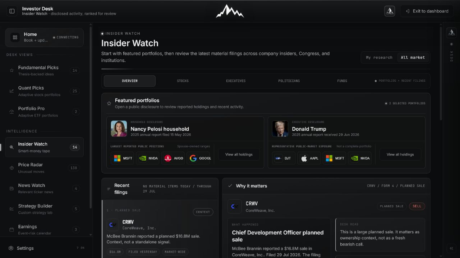Open GOOGL chip in Pelosi card
Screen dimensions: 460x258
[198, 158]
